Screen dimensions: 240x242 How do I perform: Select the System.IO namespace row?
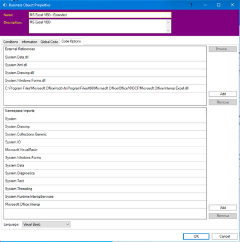105,142
